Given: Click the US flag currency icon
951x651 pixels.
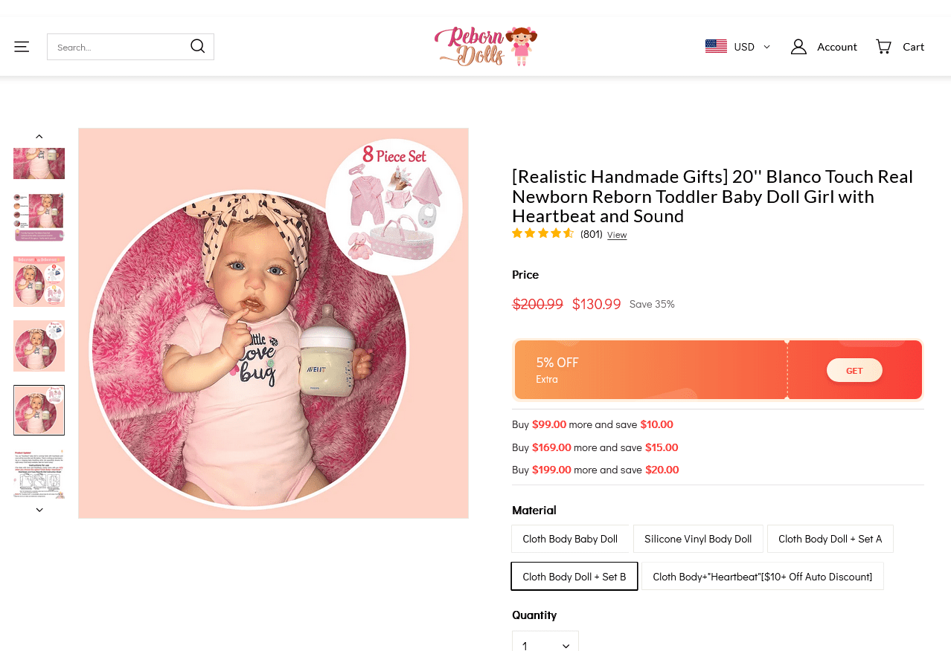Looking at the screenshot, I should [715, 45].
